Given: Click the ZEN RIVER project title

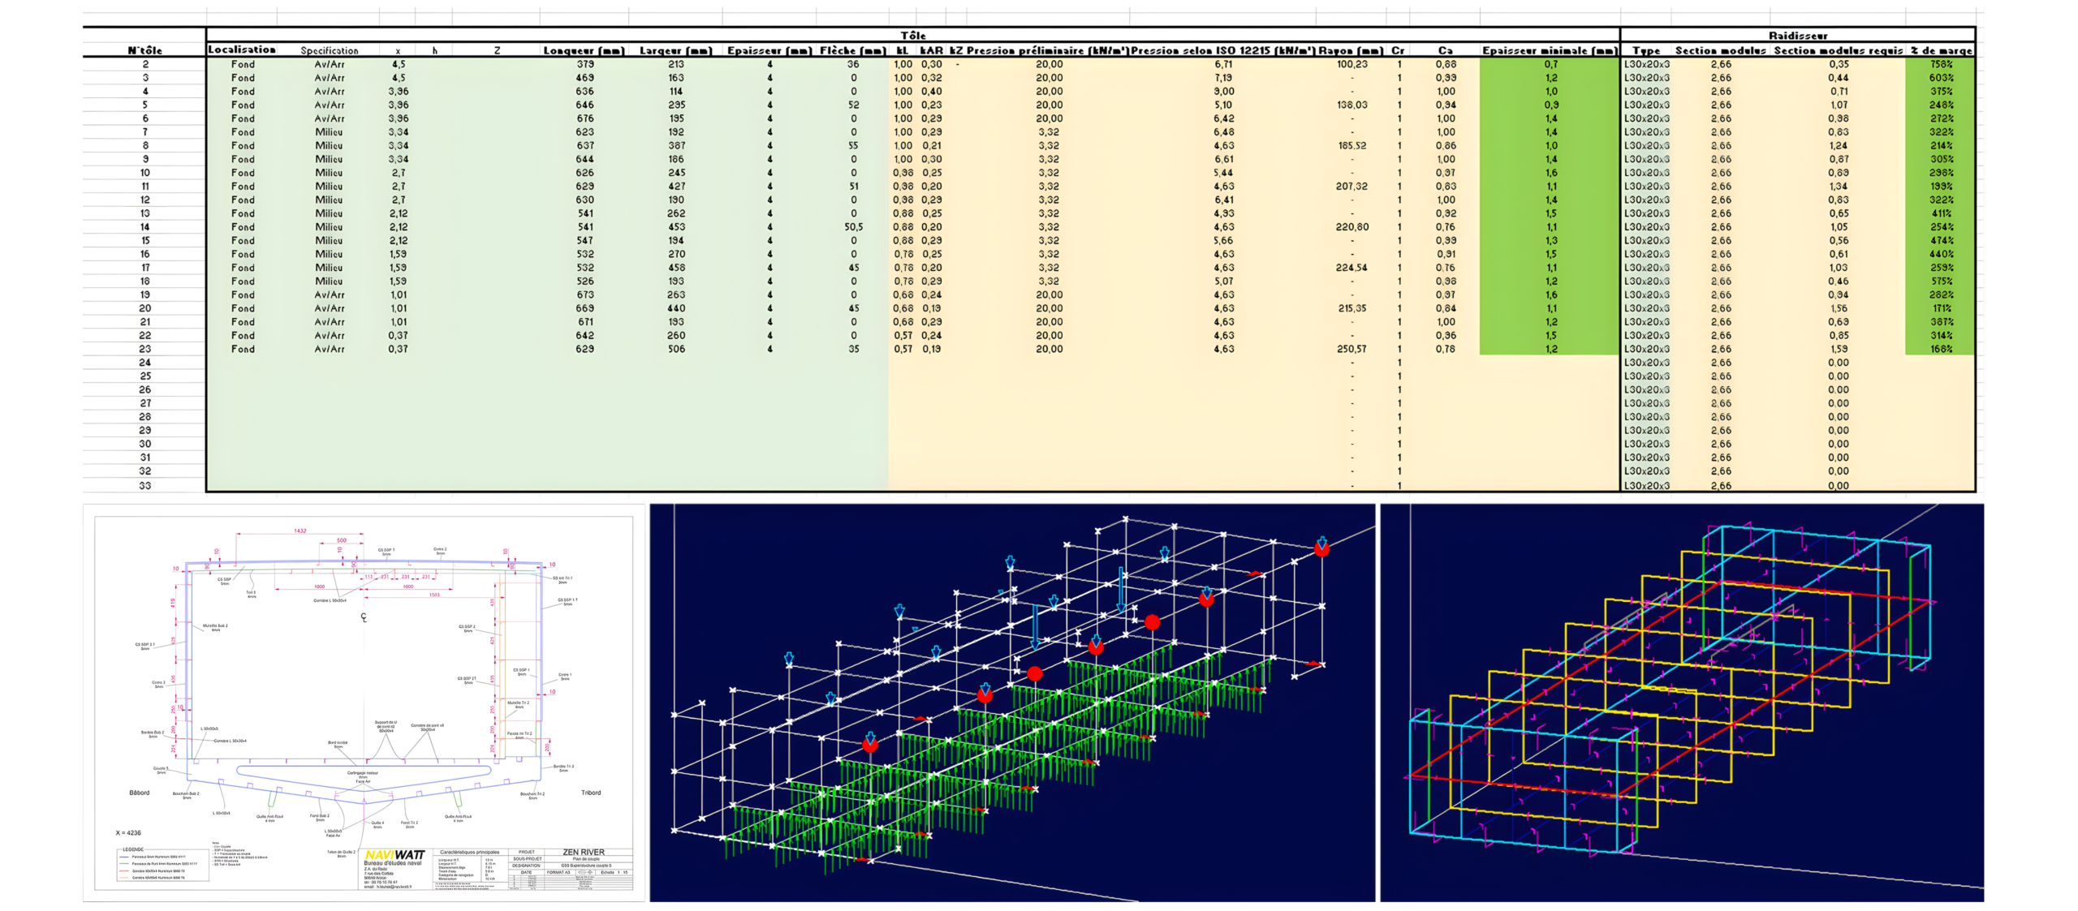Looking at the screenshot, I should coord(584,853).
